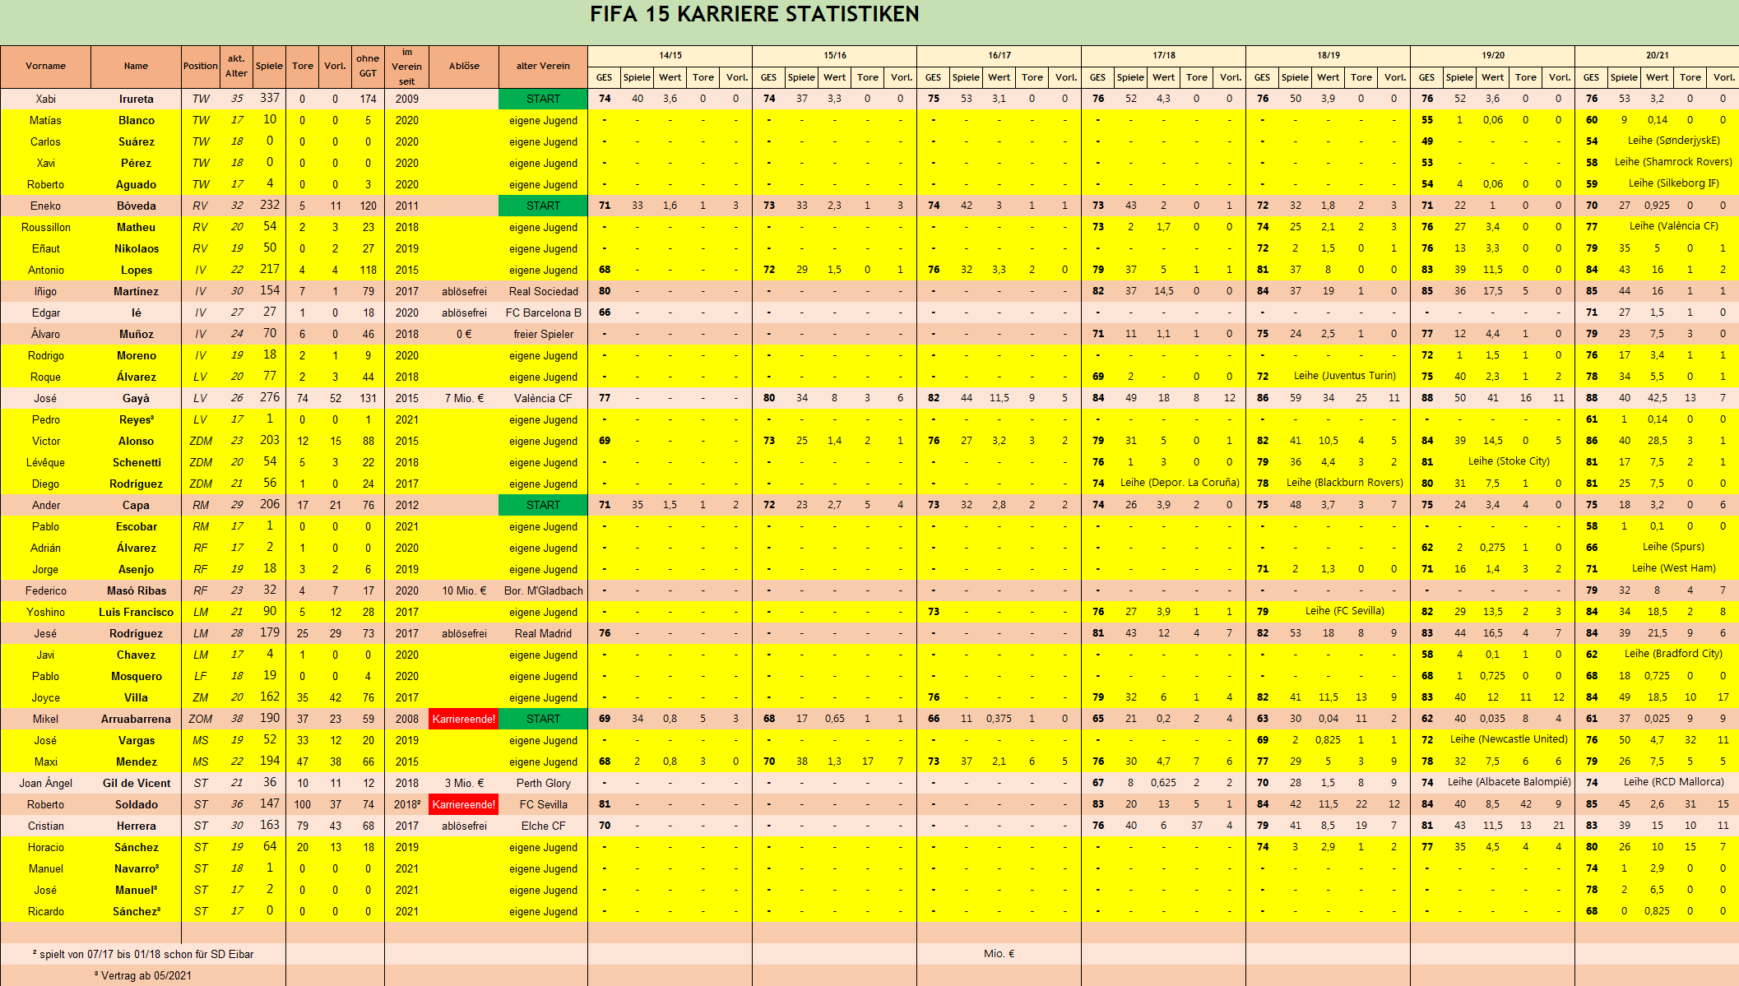The width and height of the screenshot is (1739, 986).
Task: Select the 14/15 season header
Action: click(670, 55)
